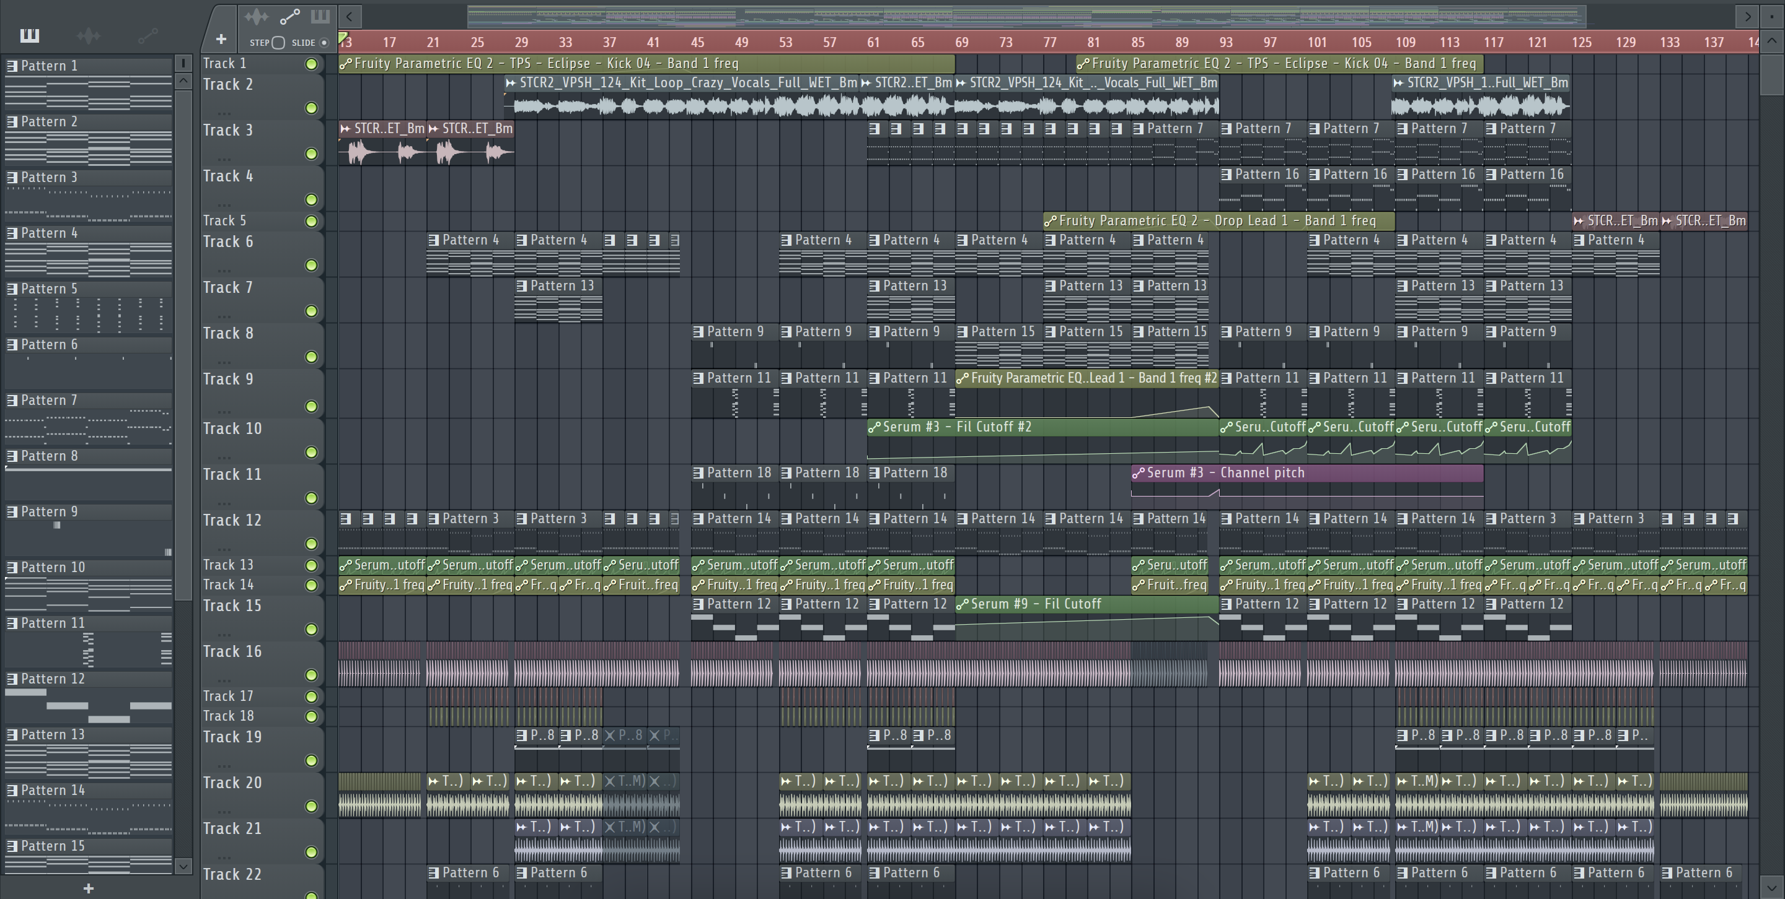The height and width of the screenshot is (899, 1785).
Task: Open clip menu icon of Serum #3 Channel pitch
Action: pyautogui.click(x=1139, y=474)
